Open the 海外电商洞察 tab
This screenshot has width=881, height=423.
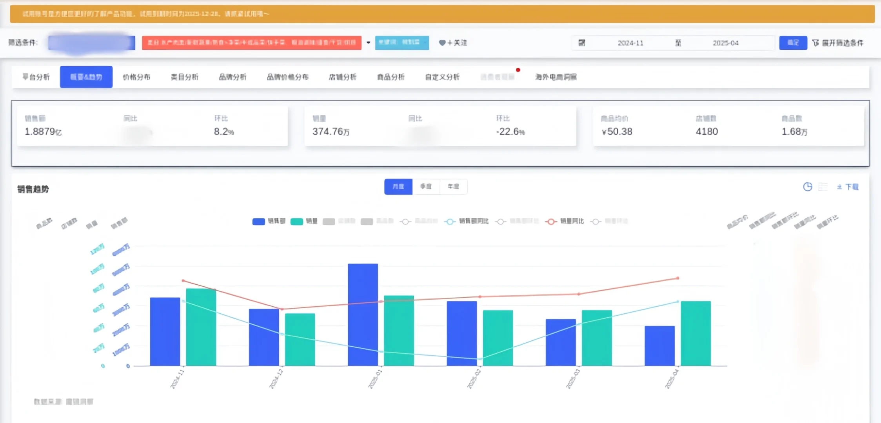556,77
